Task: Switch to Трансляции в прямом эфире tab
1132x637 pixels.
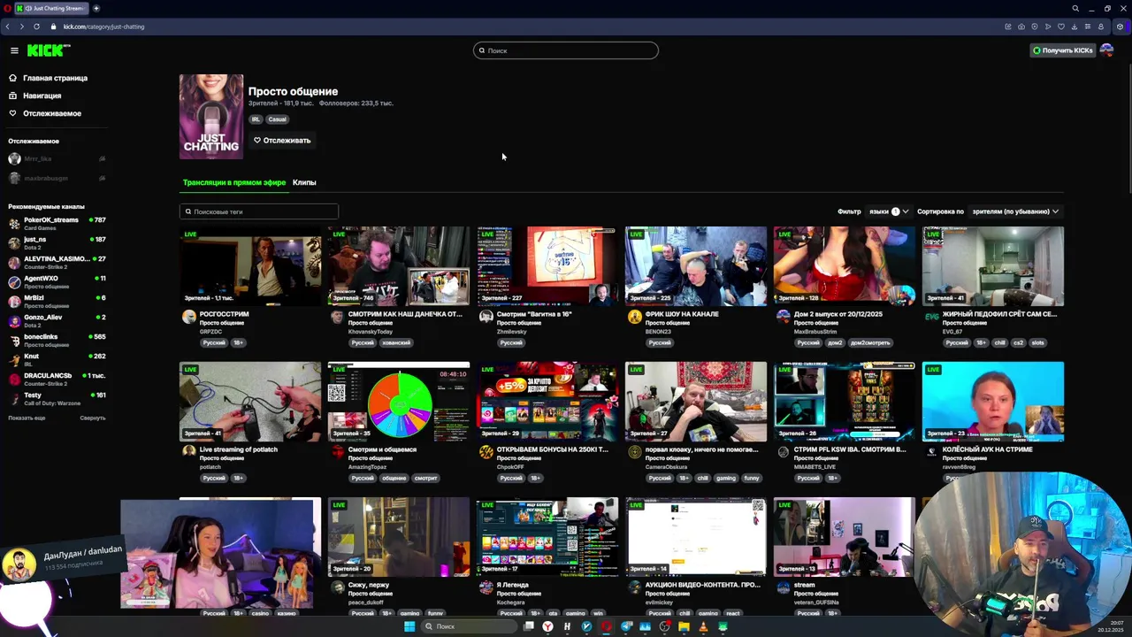Action: pyautogui.click(x=234, y=182)
